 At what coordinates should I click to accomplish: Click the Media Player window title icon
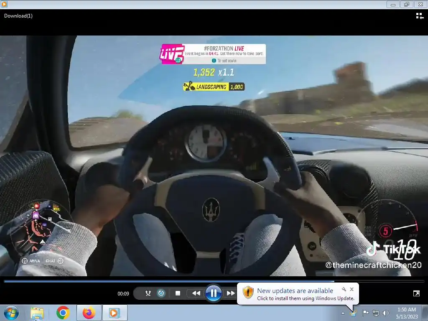tap(4, 4)
